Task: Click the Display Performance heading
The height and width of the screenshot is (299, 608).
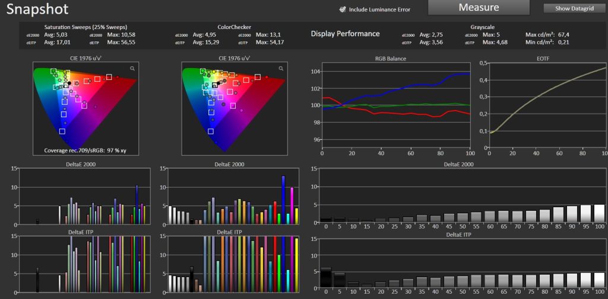Action: [345, 34]
